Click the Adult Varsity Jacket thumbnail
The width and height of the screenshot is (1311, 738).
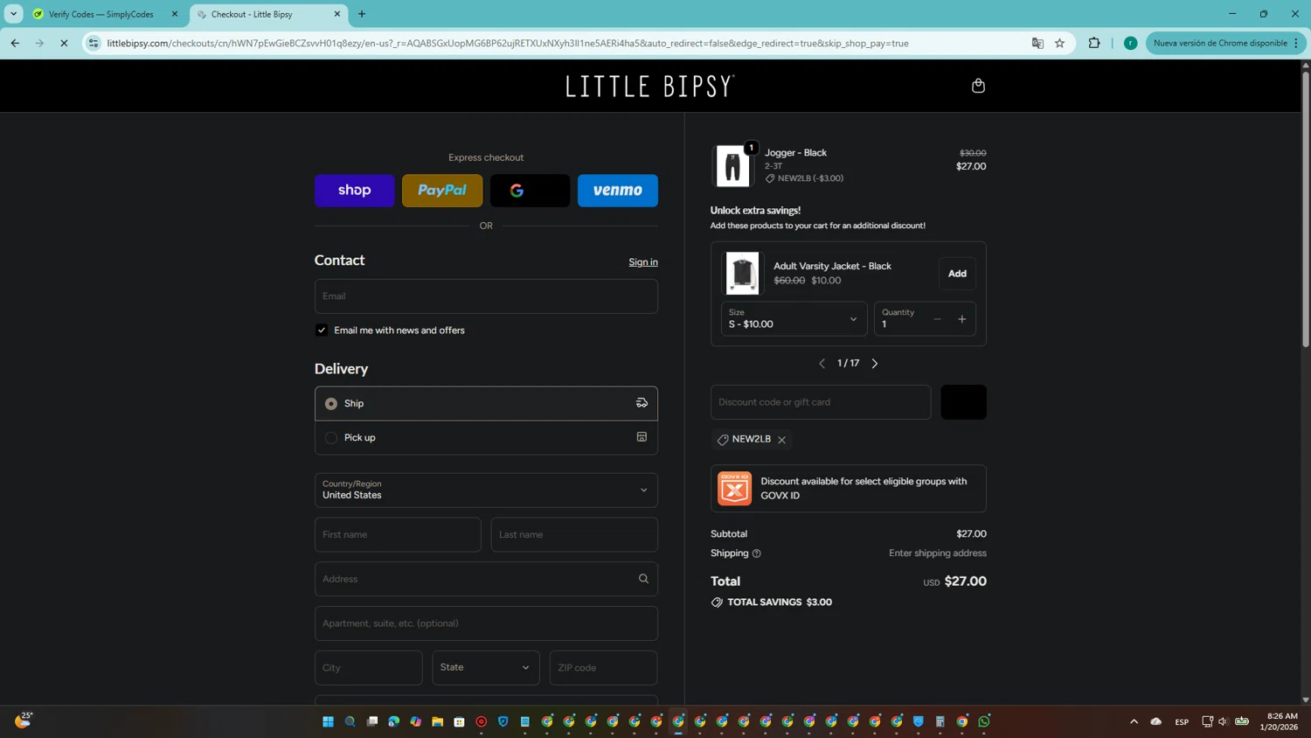click(742, 274)
